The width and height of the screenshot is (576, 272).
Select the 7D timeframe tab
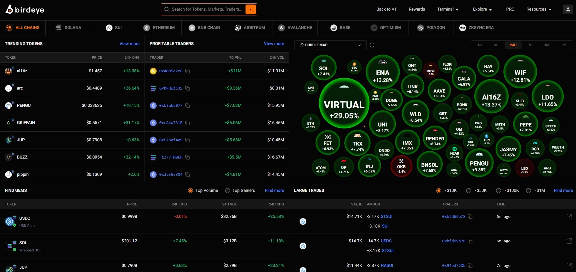(530, 45)
